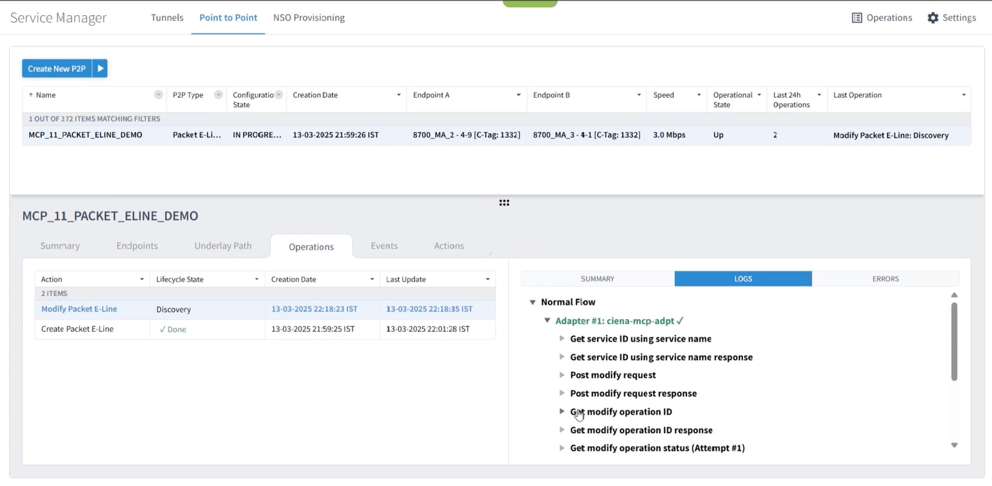This screenshot has width=992, height=486.
Task: Click IN PROGRE... configuration state cell
Action: [257, 135]
